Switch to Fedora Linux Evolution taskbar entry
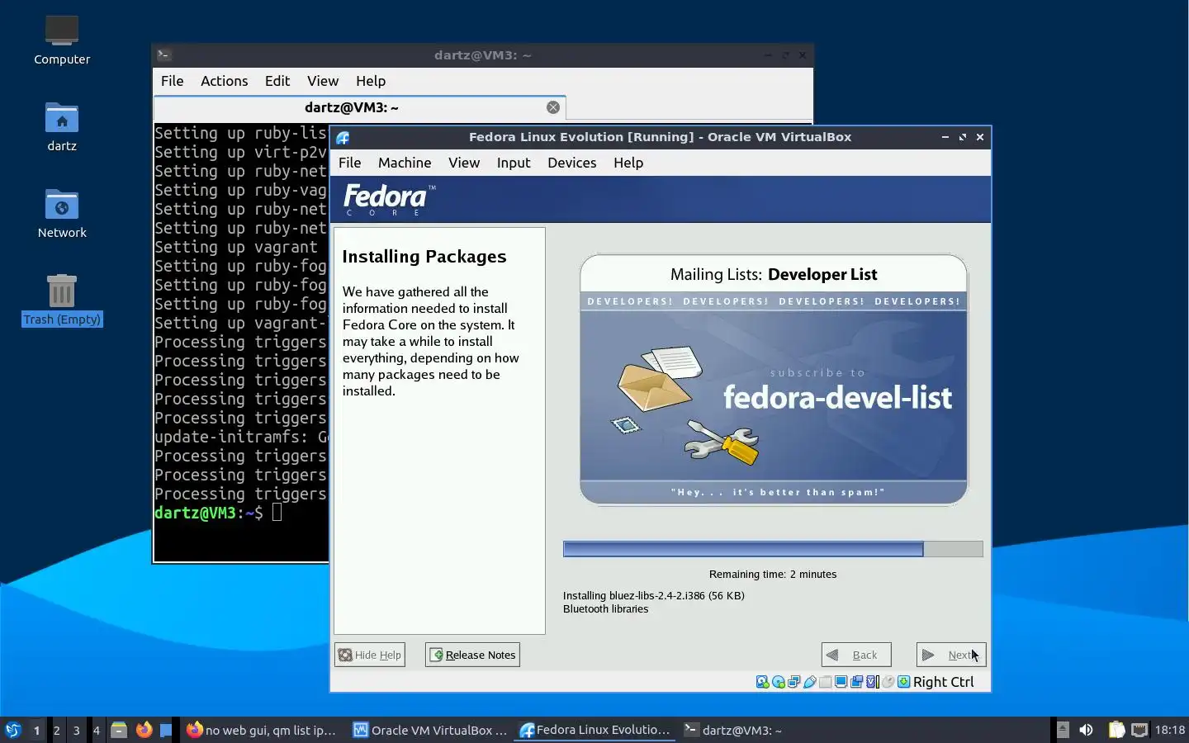 pos(595,730)
